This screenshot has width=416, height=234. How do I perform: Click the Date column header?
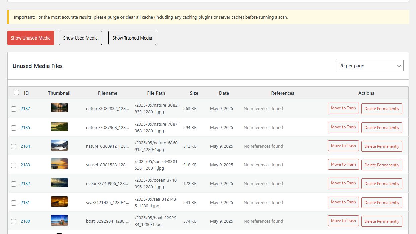(x=224, y=93)
